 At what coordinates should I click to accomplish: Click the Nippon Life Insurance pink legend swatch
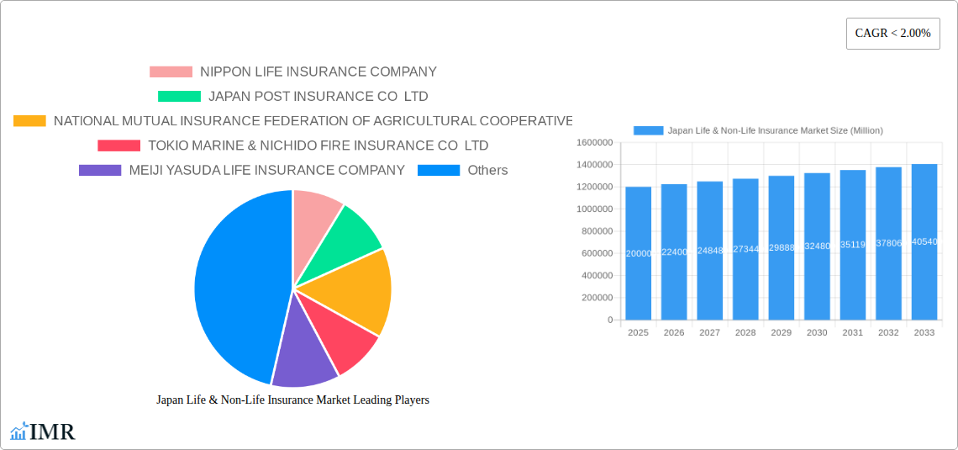pos(171,71)
